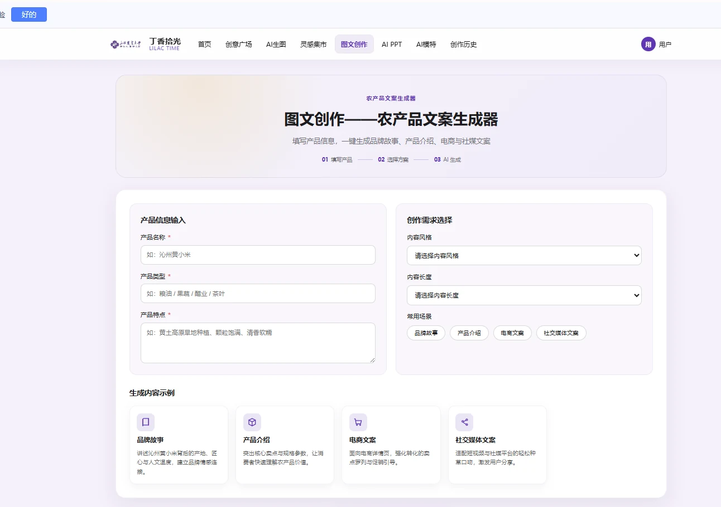Viewport: 721px width, 507px height.
Task: Click the 产品信息输入 heading
Action: [x=163, y=220]
